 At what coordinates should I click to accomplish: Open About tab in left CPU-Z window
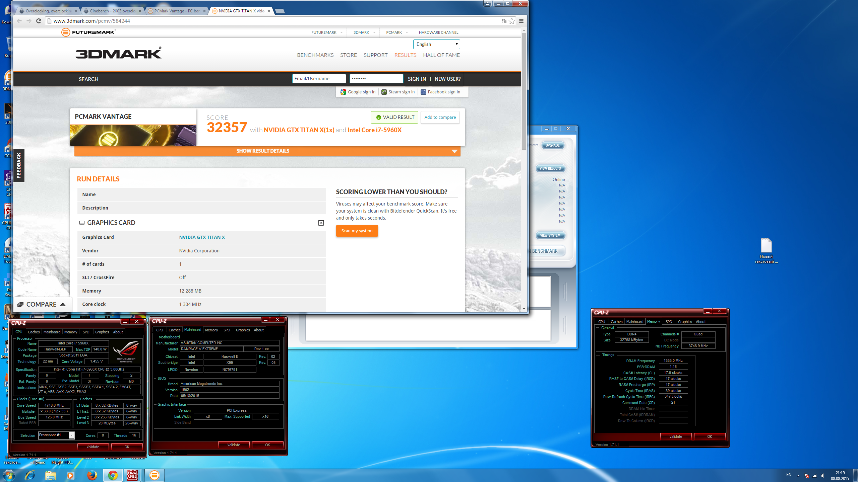(118, 332)
